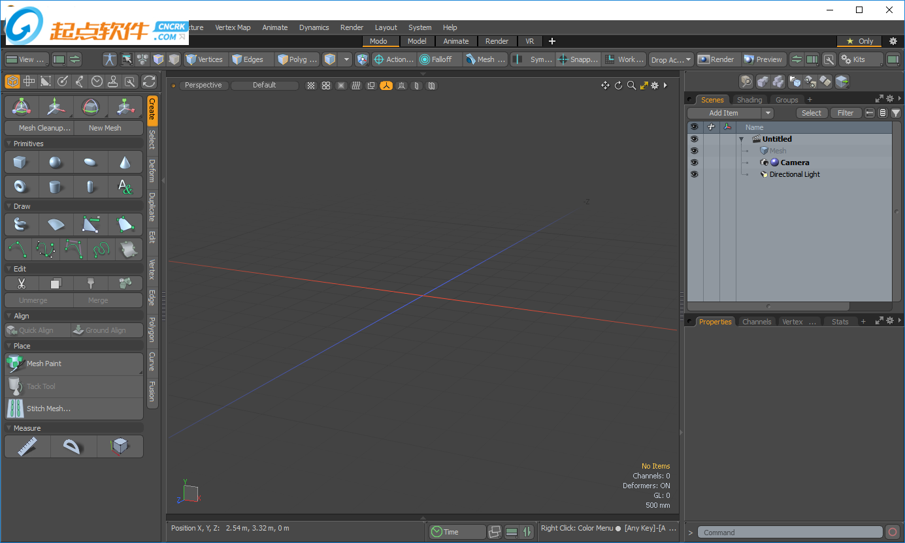Toggle Directional Light visibility eye

coord(694,174)
